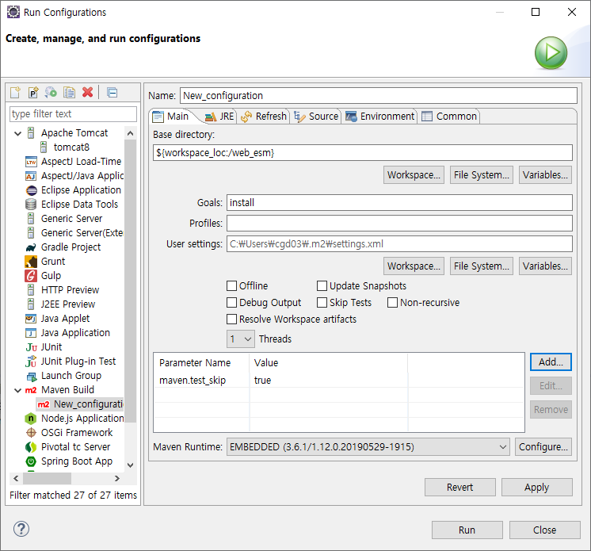Click Configure Maven runtime button
Viewport: 591px width, 551px height.
pos(543,447)
